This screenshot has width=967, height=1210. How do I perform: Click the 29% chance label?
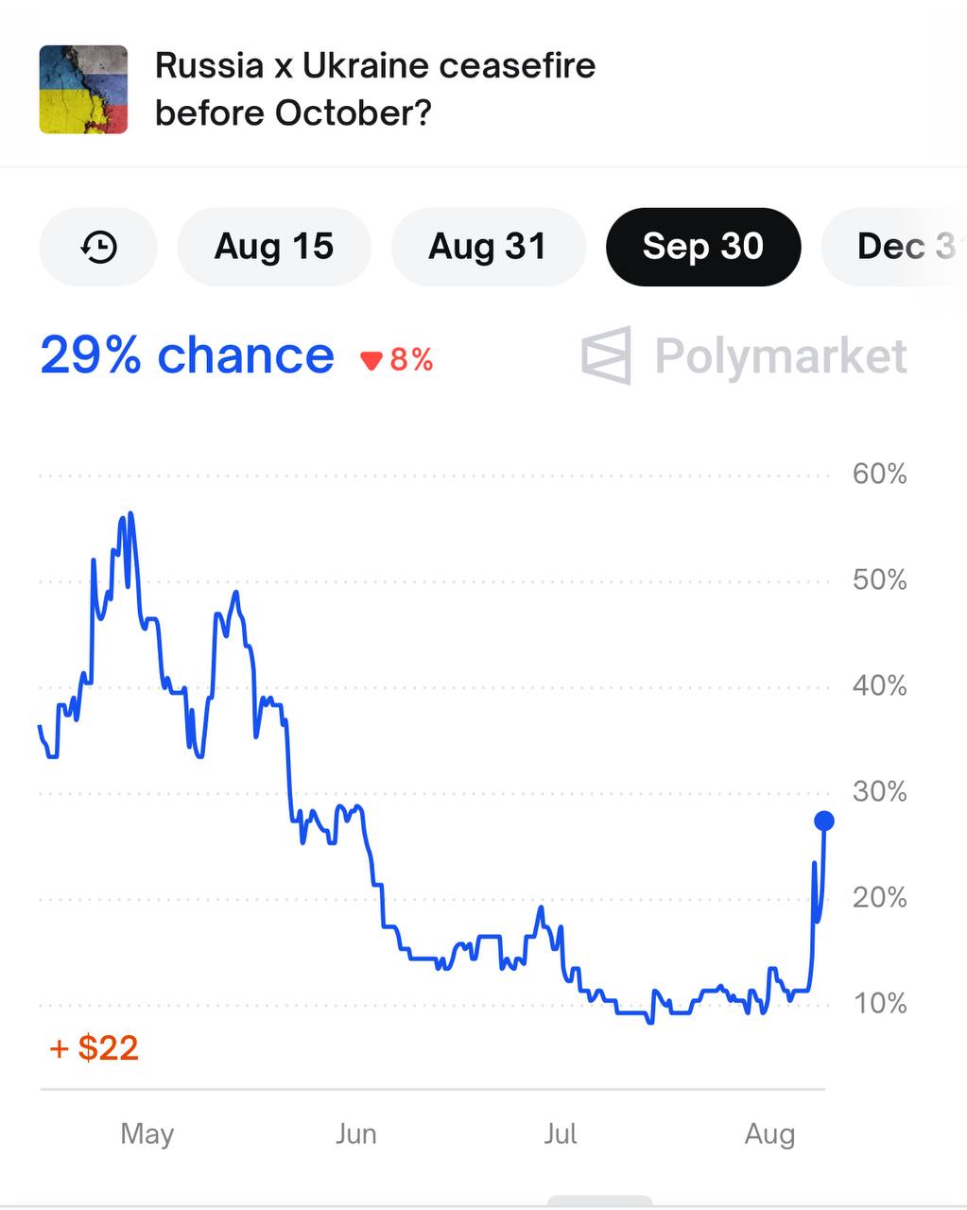pyautogui.click(x=187, y=355)
